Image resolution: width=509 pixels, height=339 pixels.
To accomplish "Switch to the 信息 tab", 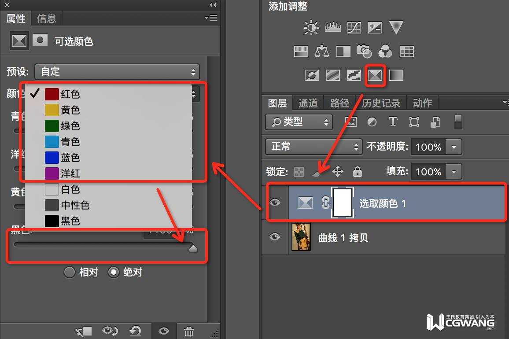I will pos(46,18).
